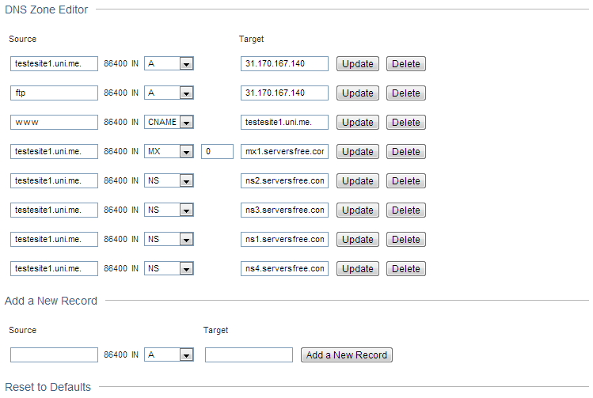Click the new record Target input field
This screenshot has height=398, width=593.
[x=249, y=355]
